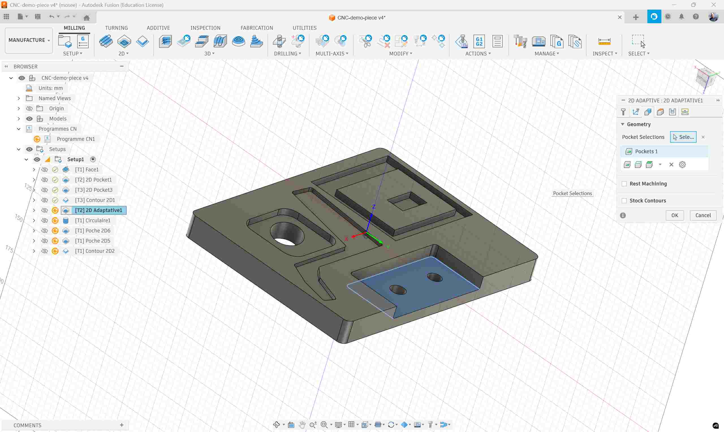Click the gear icon under Pockets 1 selection

click(x=683, y=164)
